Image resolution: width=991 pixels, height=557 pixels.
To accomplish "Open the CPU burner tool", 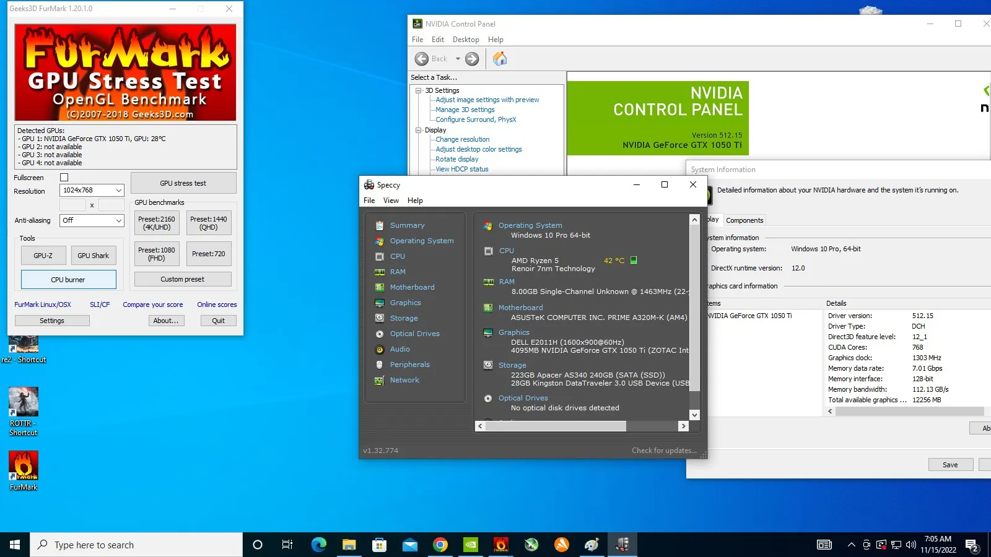I will pos(68,280).
